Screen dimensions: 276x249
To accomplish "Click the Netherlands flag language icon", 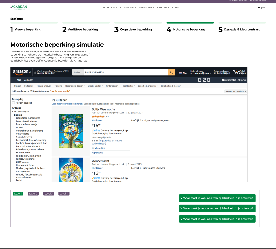I will pyautogui.click(x=181, y=73).
